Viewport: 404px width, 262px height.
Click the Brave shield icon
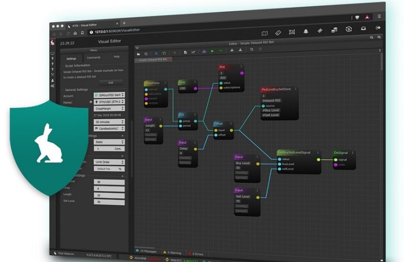coord(357,18)
